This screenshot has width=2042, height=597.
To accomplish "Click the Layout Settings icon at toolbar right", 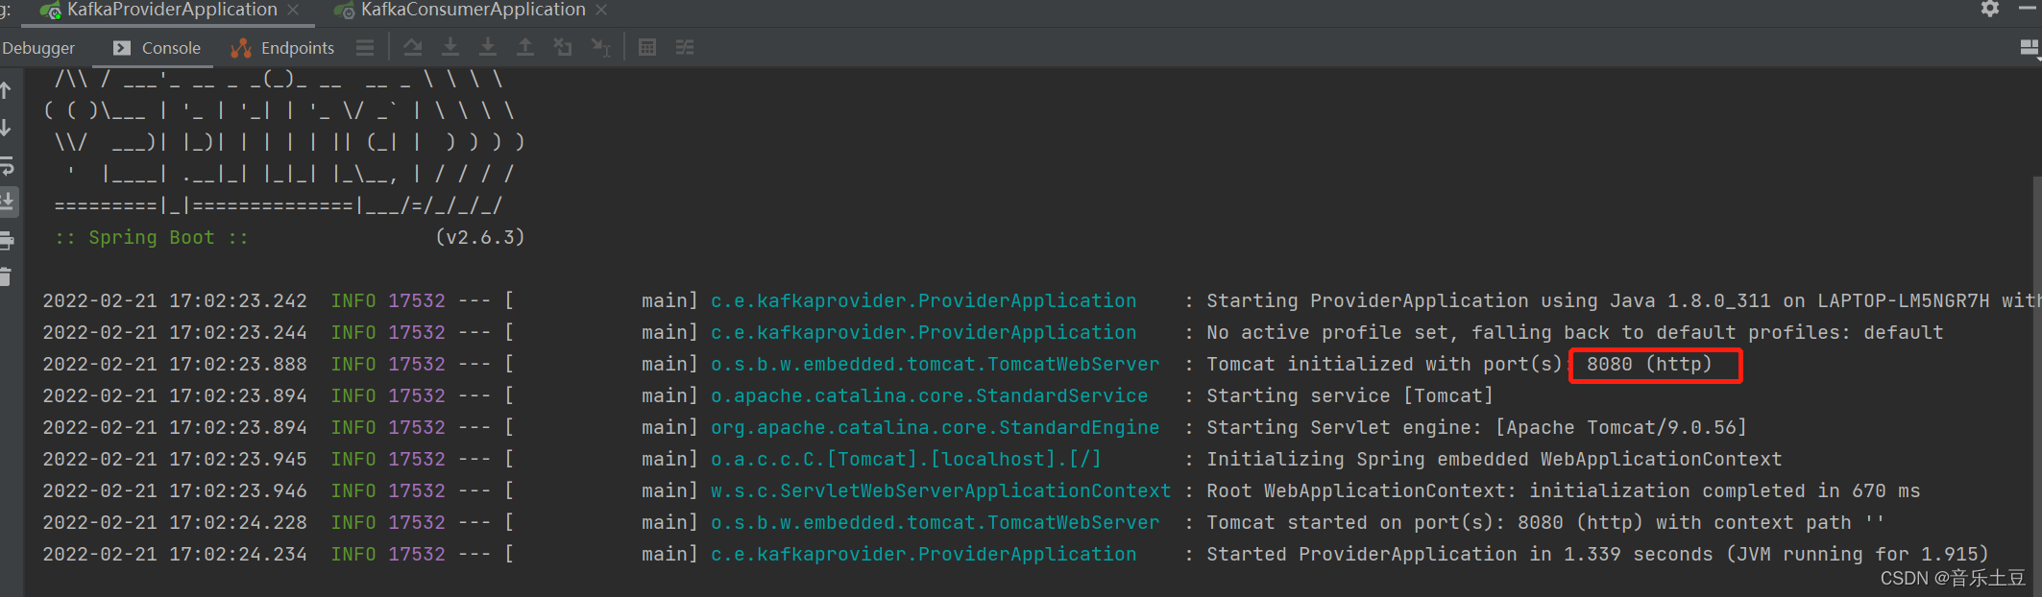I will pos(2030,48).
